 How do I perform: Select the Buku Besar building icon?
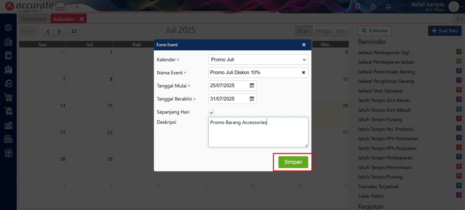pyautogui.click(x=8, y=42)
